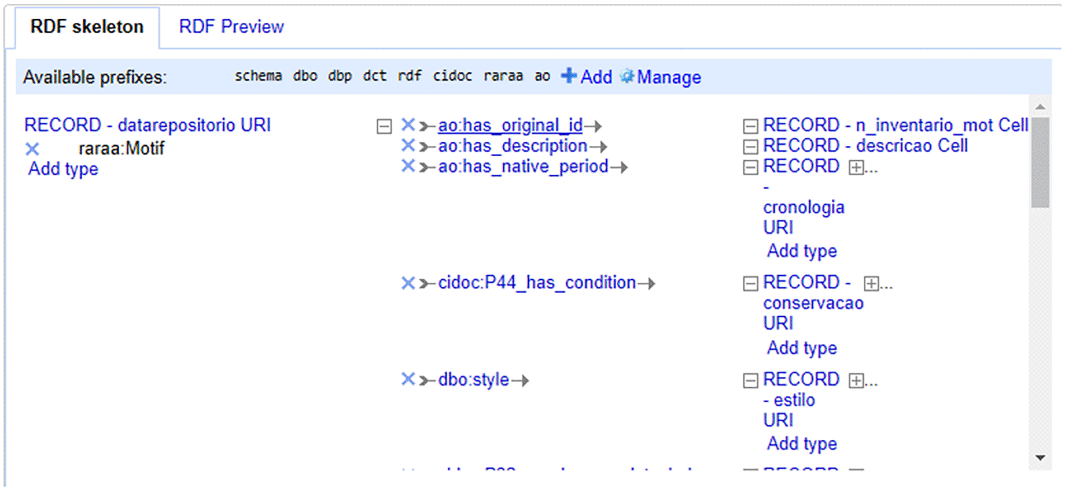Open RECORD - descricao Cell node

(x=866, y=145)
